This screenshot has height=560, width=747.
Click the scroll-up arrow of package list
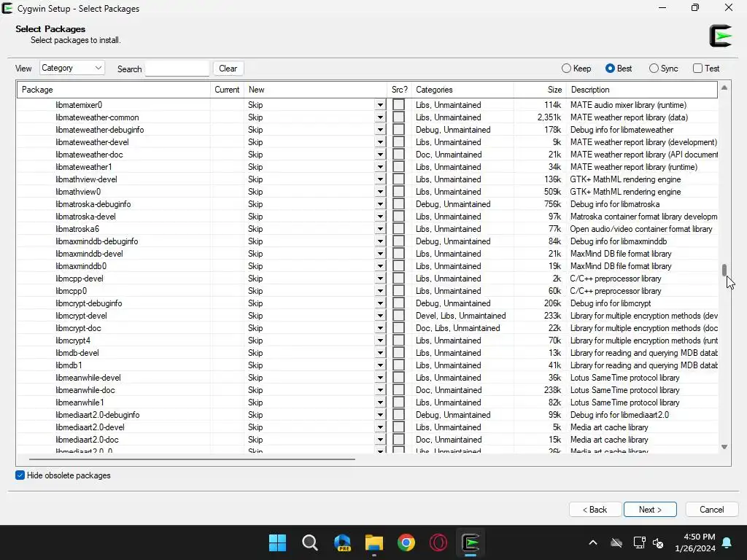(724, 87)
